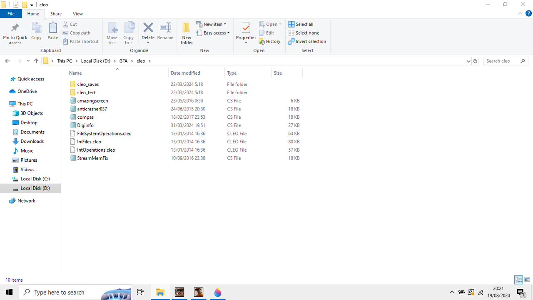Open 3D Objects in navigation pane
This screenshot has width=533, height=300.
pyautogui.click(x=32, y=113)
